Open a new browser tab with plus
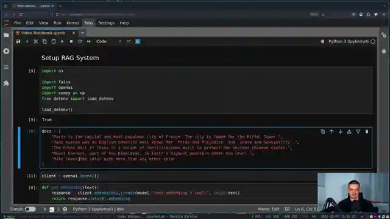390x219 pixels. [60, 5]
